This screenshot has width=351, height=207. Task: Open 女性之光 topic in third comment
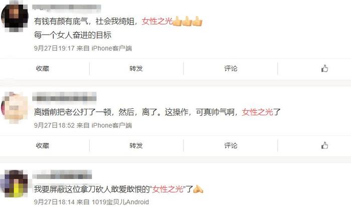click(168, 189)
